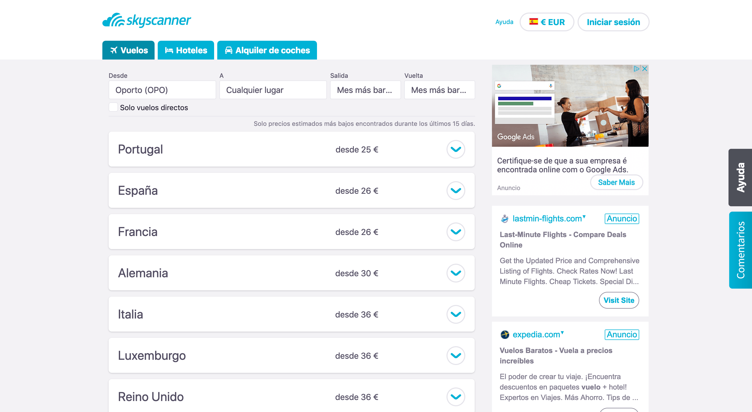Open the dark Ayuda side tab

pos(740,177)
